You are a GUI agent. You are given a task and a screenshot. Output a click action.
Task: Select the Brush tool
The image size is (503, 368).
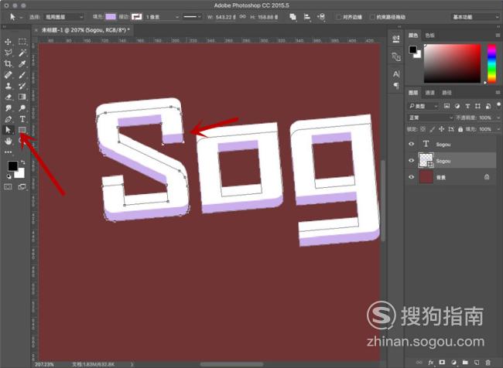[22, 75]
